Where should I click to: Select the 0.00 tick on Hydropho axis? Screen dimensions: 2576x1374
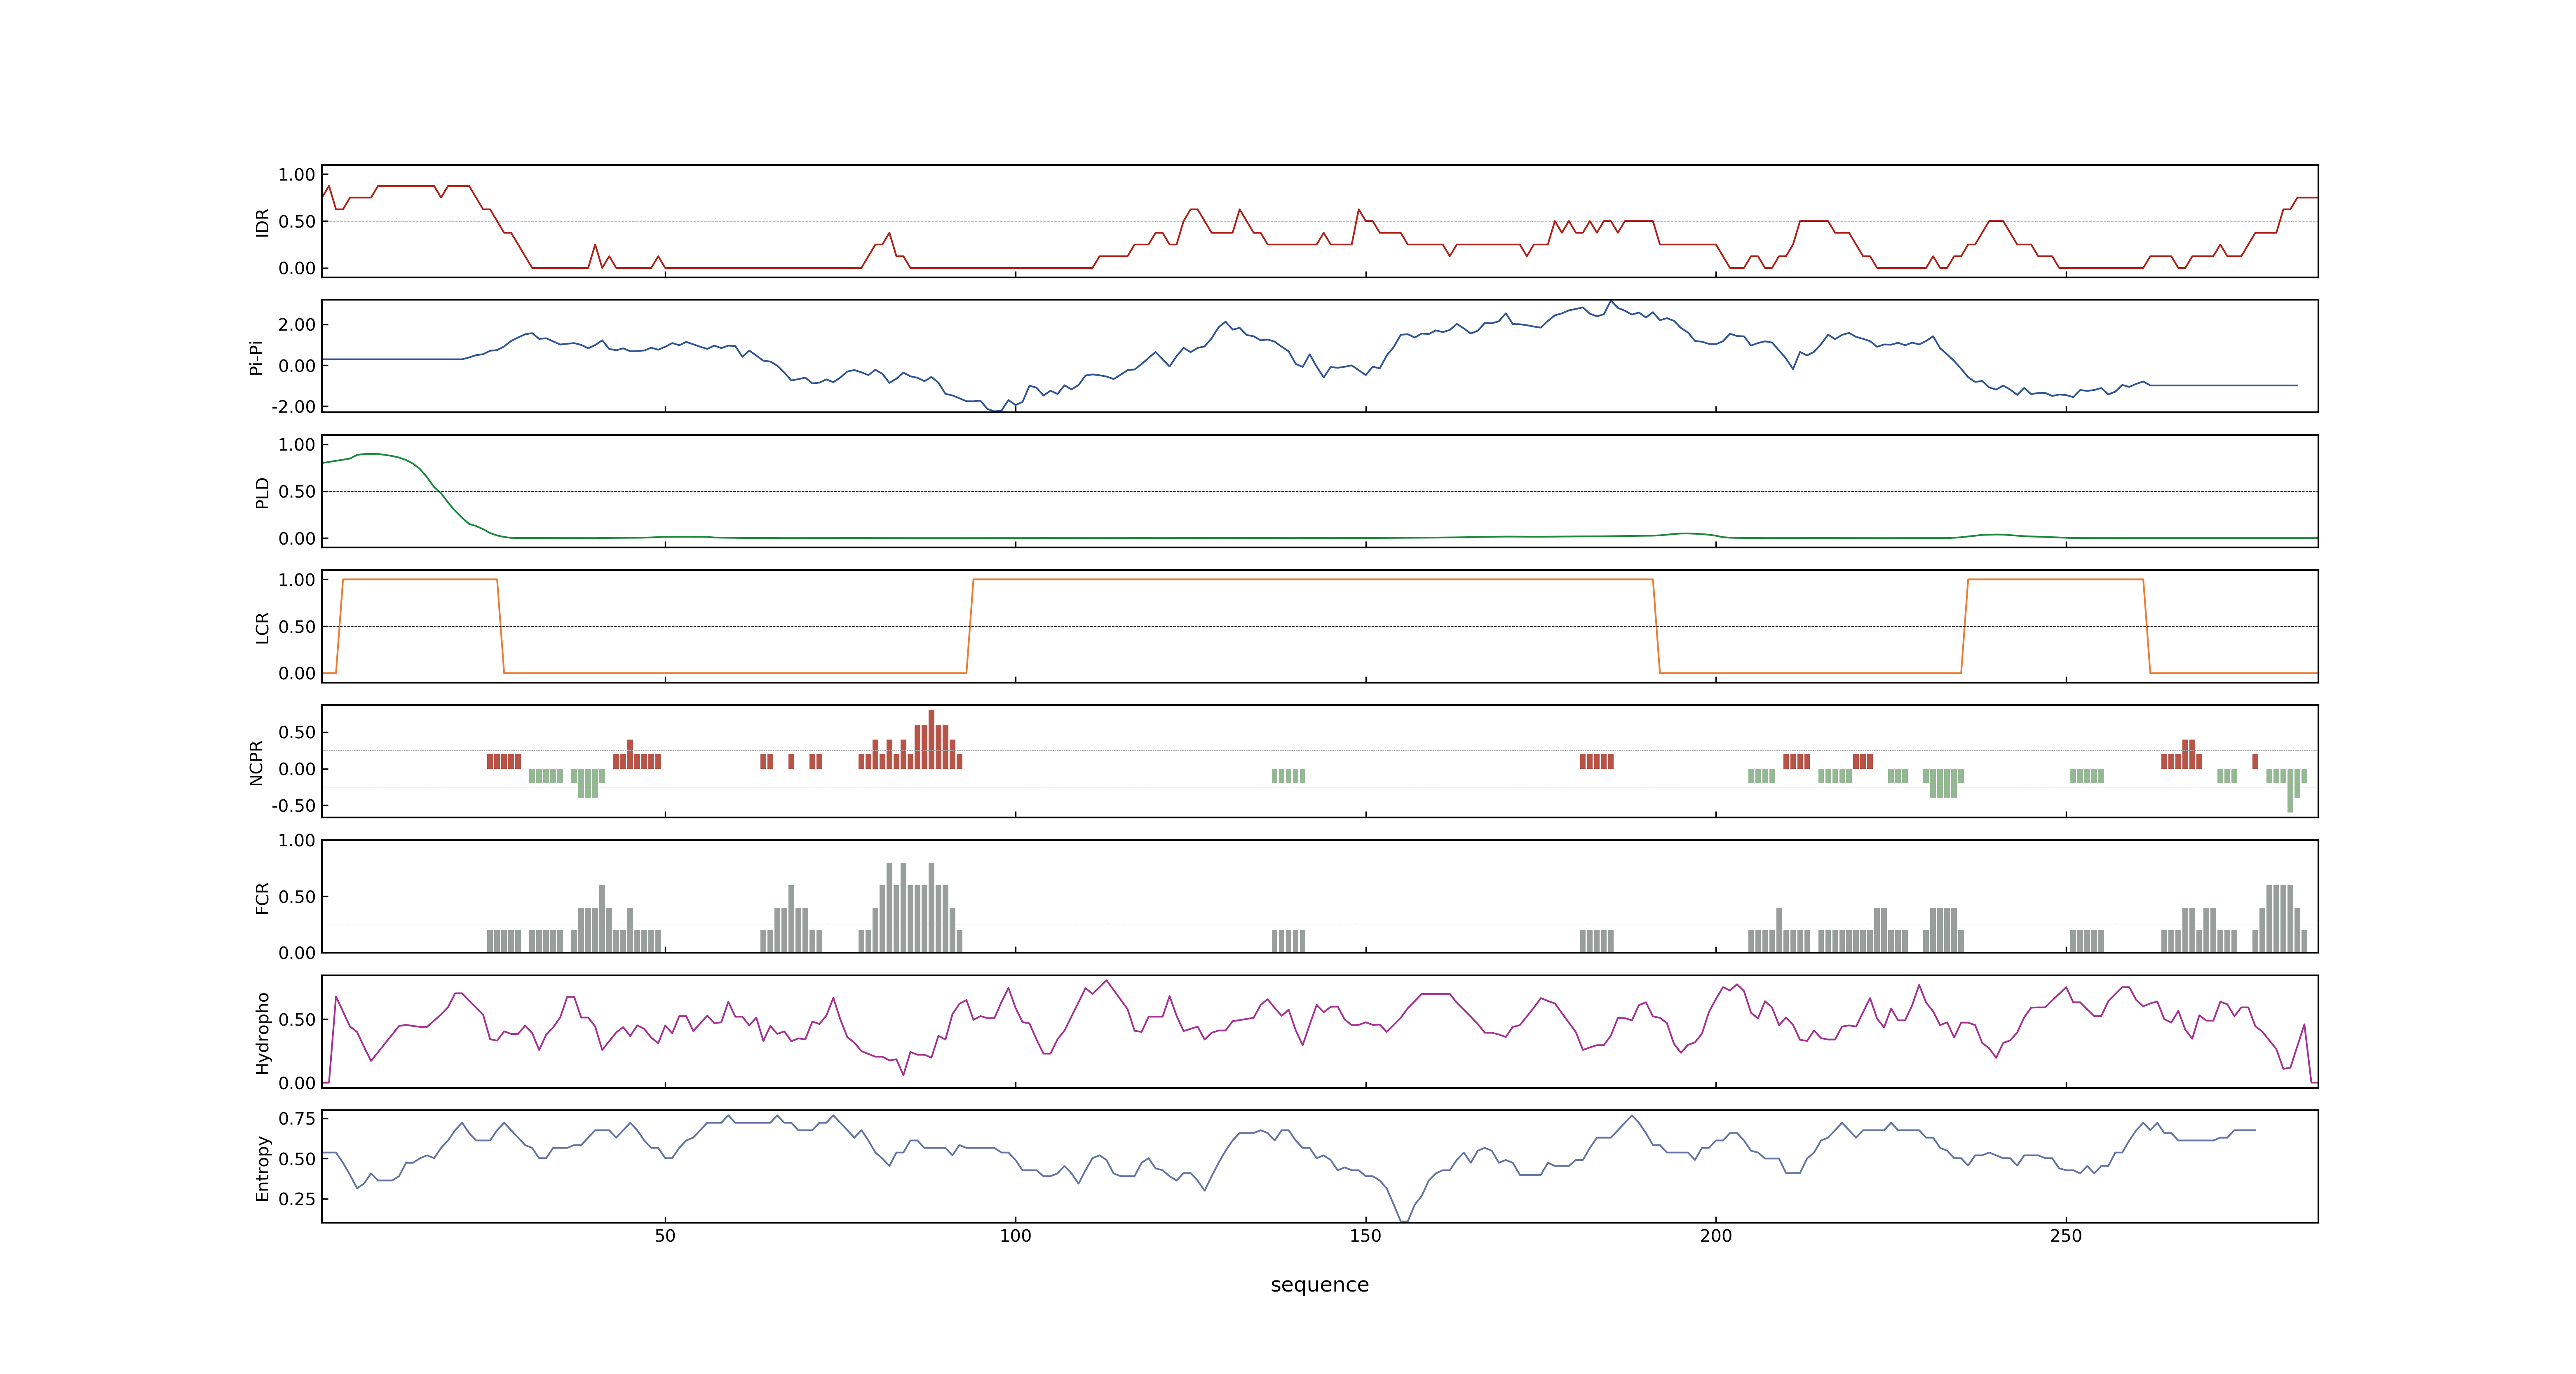(x=297, y=1083)
